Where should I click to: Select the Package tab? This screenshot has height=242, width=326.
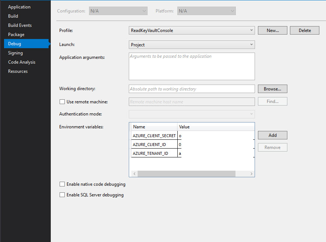pos(16,35)
